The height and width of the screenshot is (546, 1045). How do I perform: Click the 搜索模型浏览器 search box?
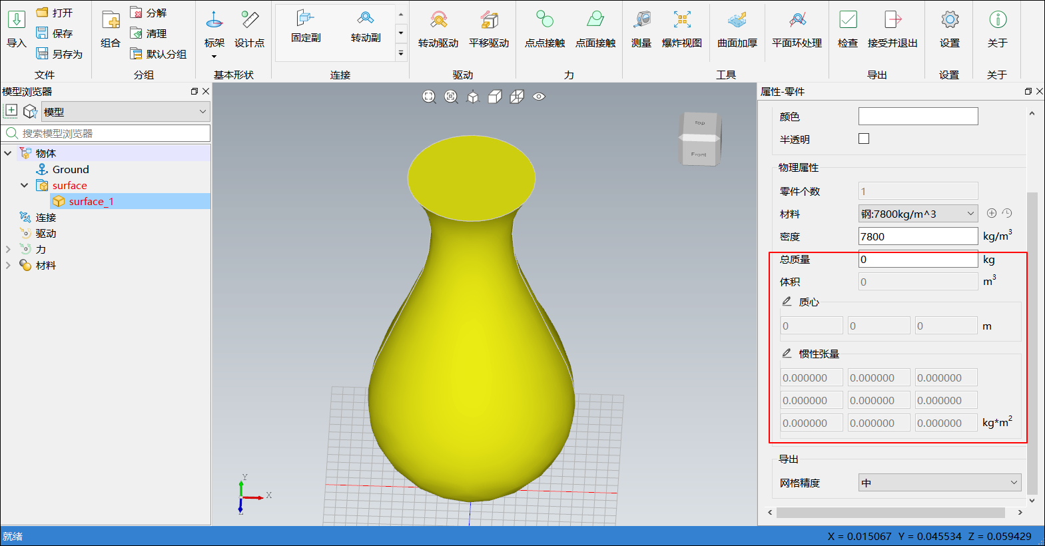pos(106,133)
